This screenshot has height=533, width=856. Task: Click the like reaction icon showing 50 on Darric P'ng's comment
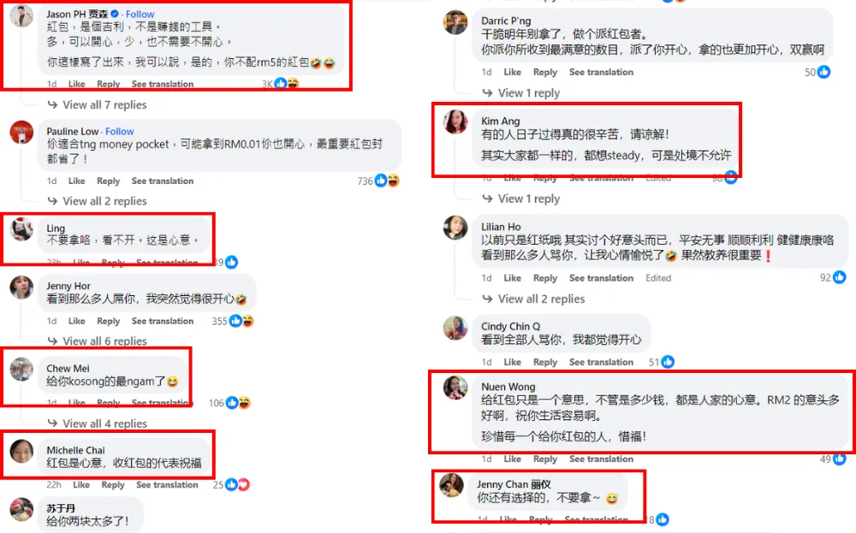(x=823, y=72)
